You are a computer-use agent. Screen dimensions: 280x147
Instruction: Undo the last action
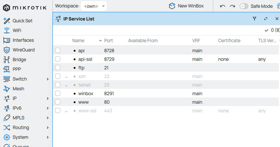click(223, 6)
